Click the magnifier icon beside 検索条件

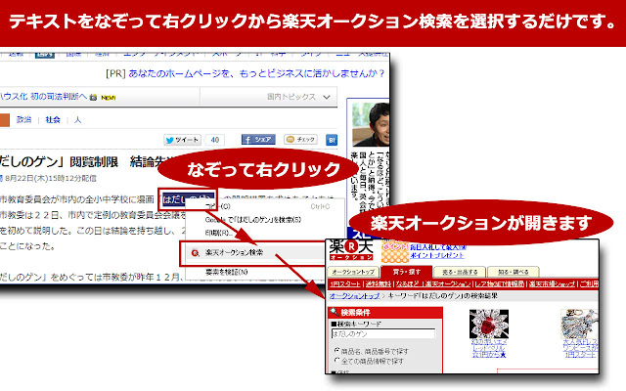coord(335,312)
